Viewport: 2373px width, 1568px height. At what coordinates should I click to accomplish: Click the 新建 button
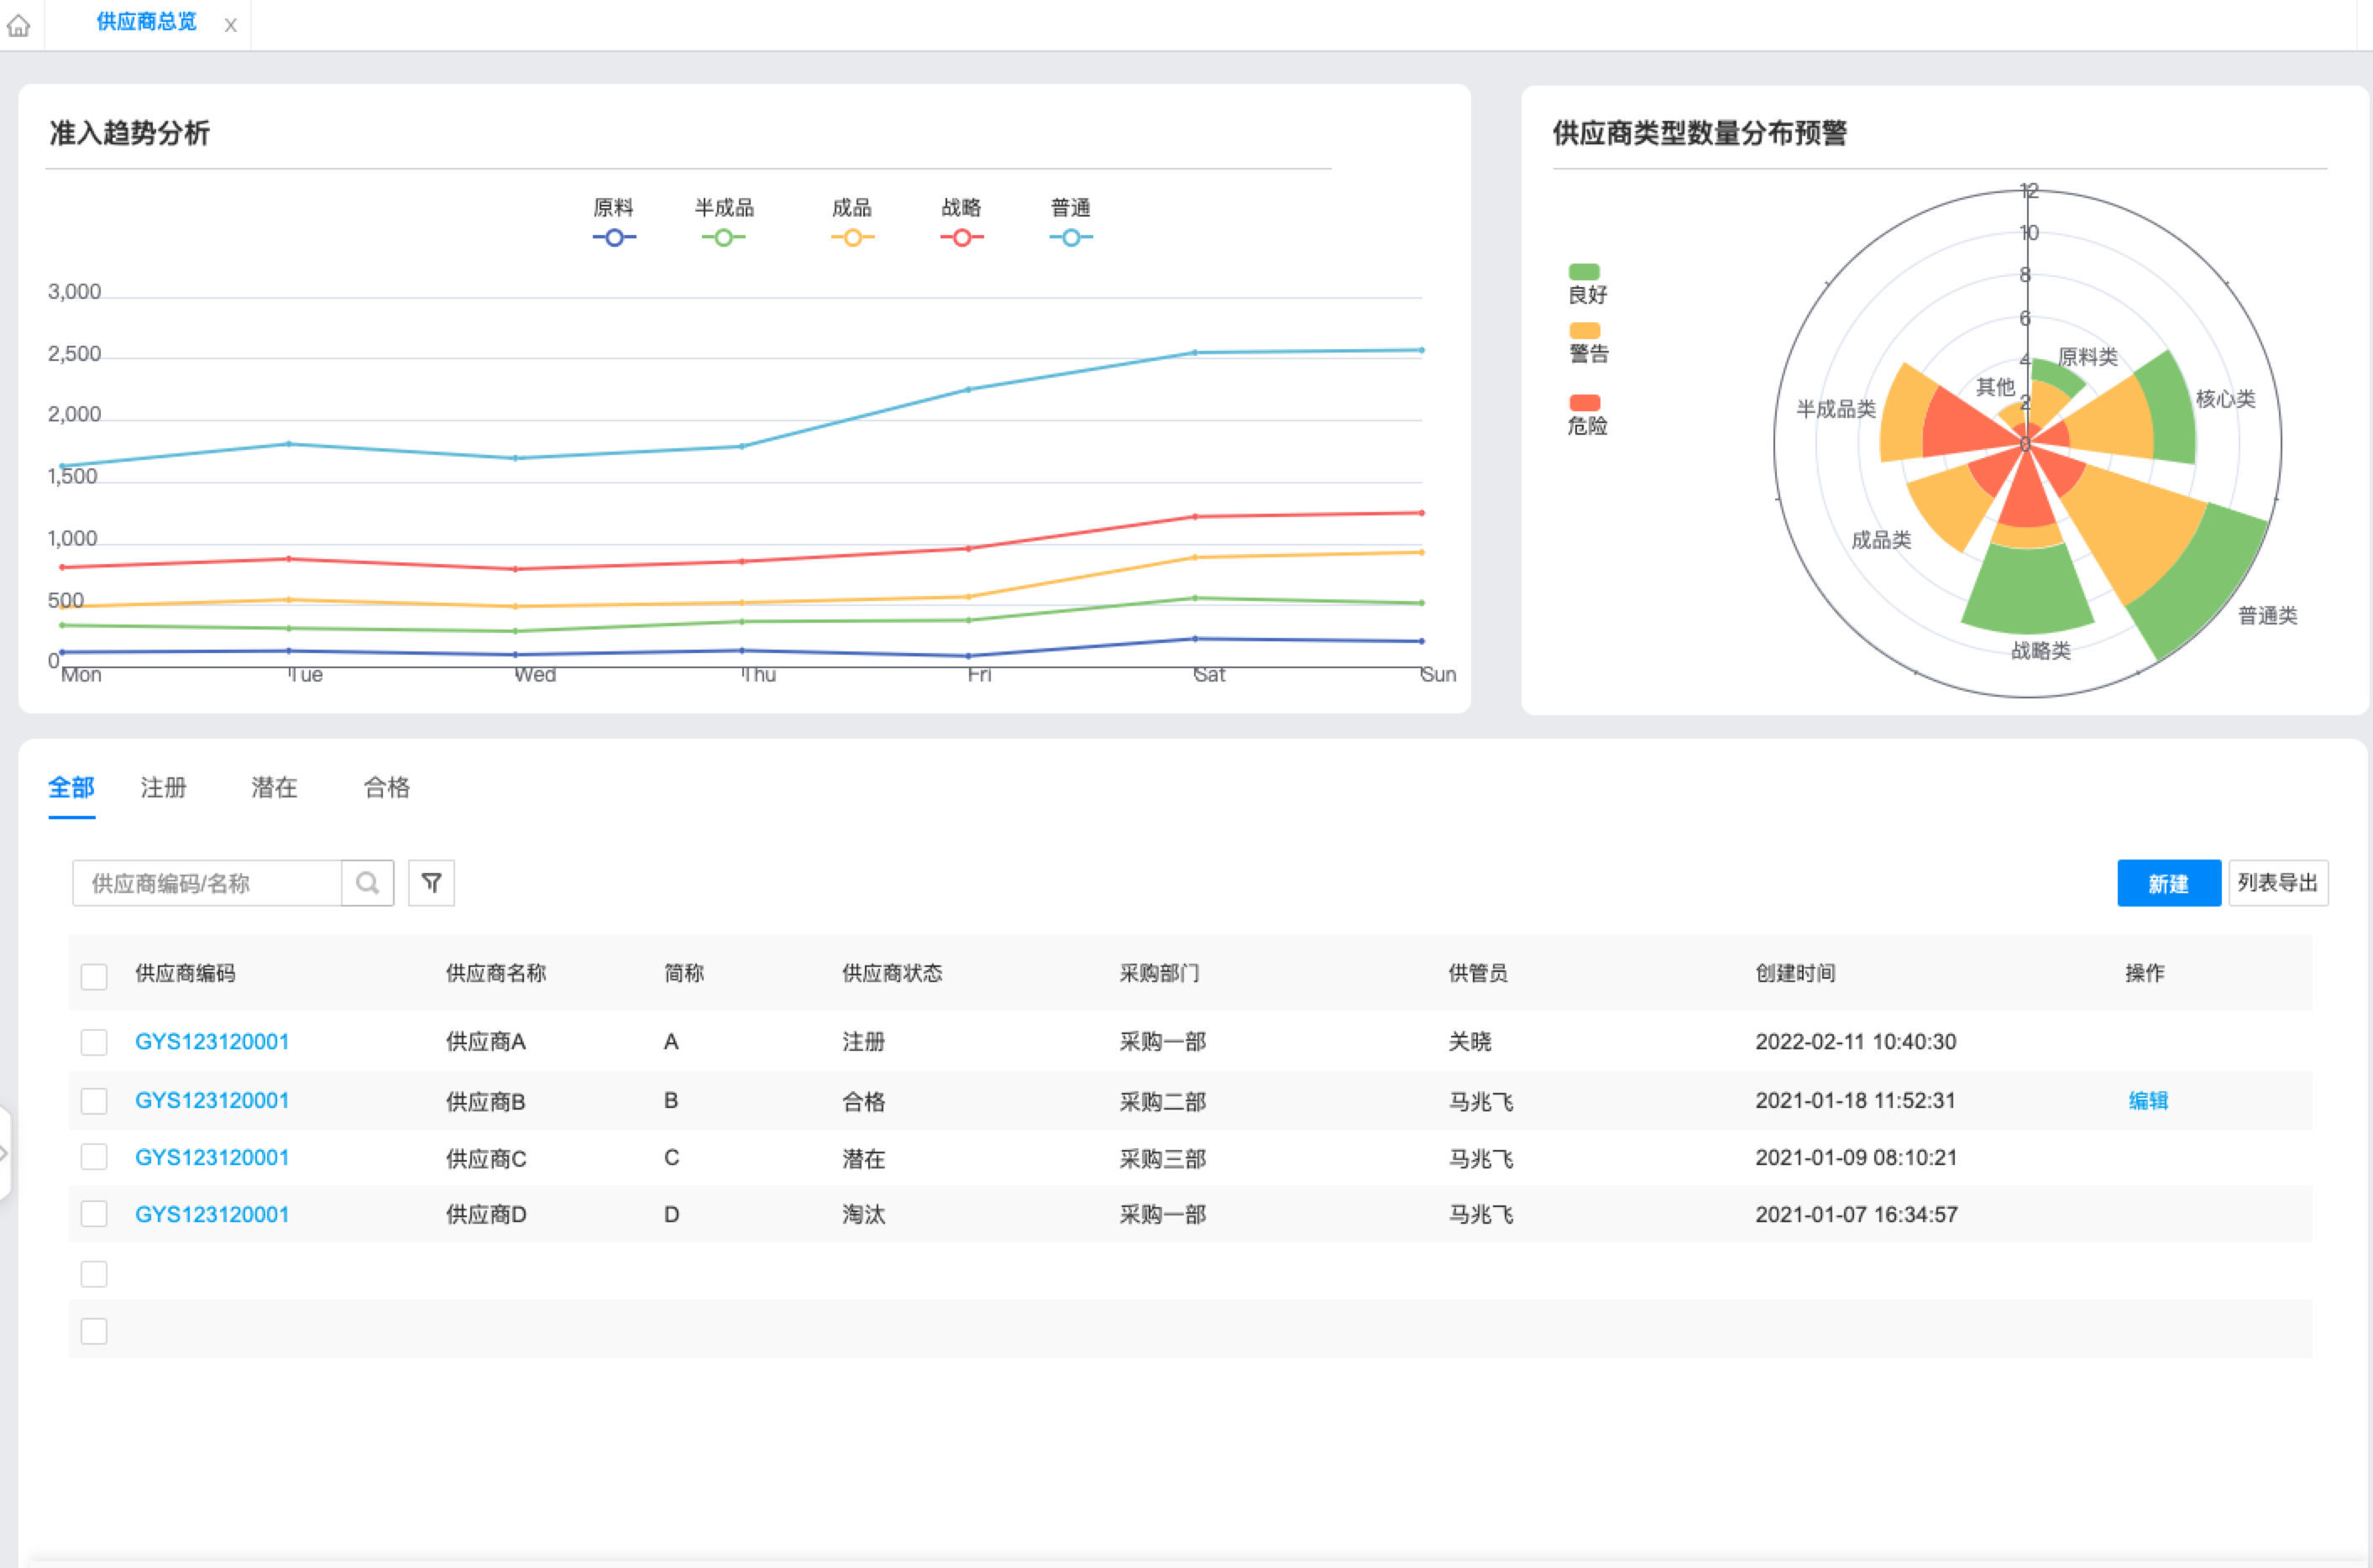coord(2168,883)
